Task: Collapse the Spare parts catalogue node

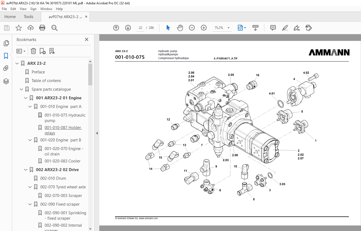Action: click(21, 89)
